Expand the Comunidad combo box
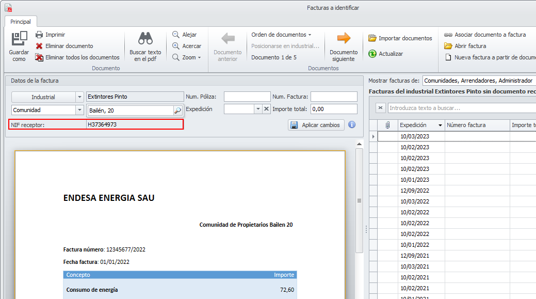Screen dimensions: 536x299 point(79,109)
